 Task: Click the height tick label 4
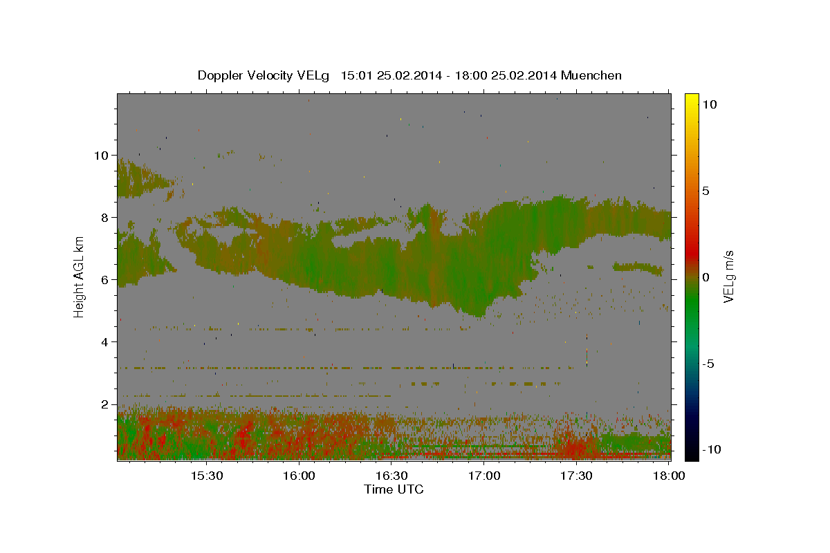[x=105, y=342]
